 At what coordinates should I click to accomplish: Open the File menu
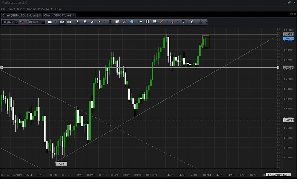(x=3, y=9)
